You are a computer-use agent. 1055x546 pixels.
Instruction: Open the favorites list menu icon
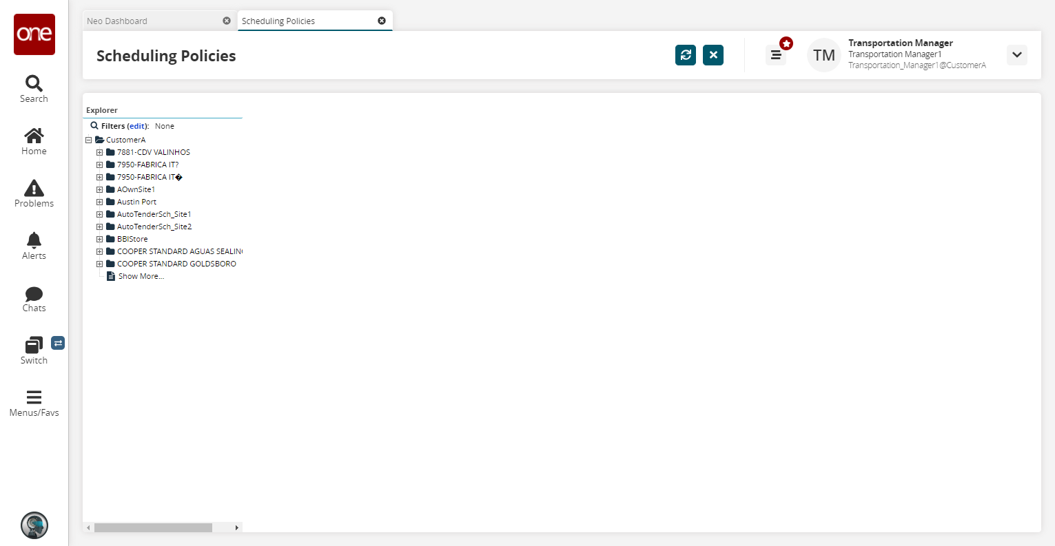click(776, 55)
